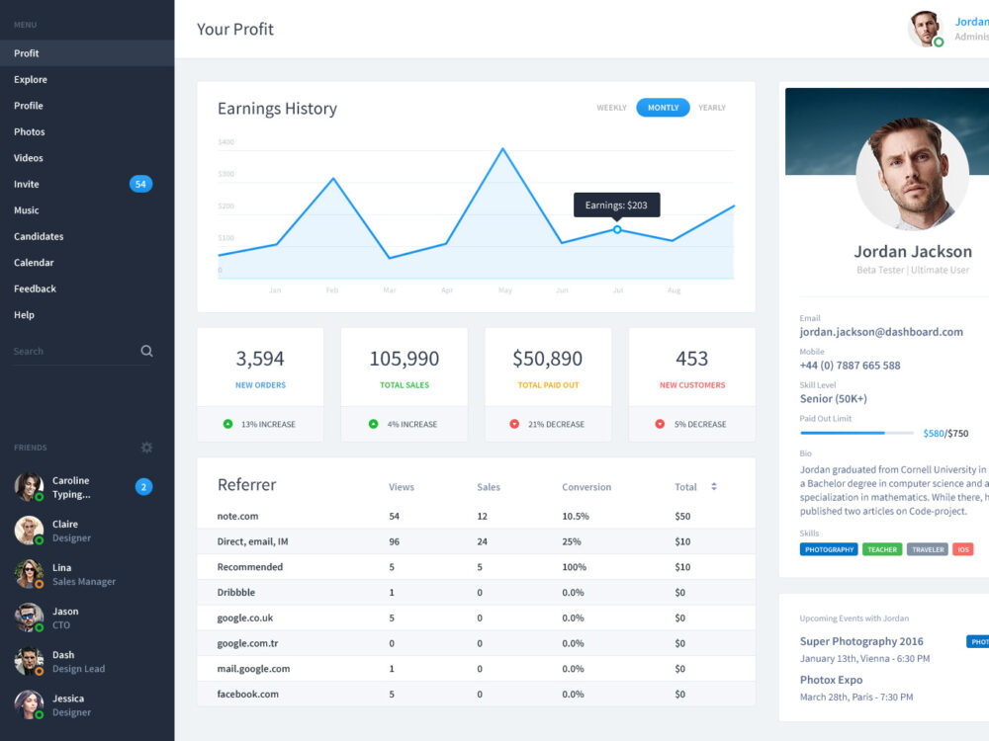Screen dimensions: 989x741
Task: Click the MONTHLY earnings view toggle
Action: point(663,108)
